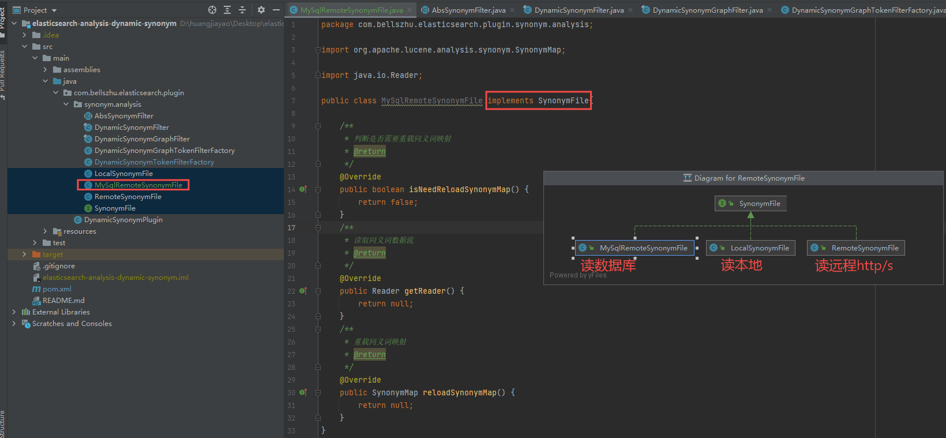Expand External Libraries node
The width and height of the screenshot is (946, 438).
tap(14, 312)
